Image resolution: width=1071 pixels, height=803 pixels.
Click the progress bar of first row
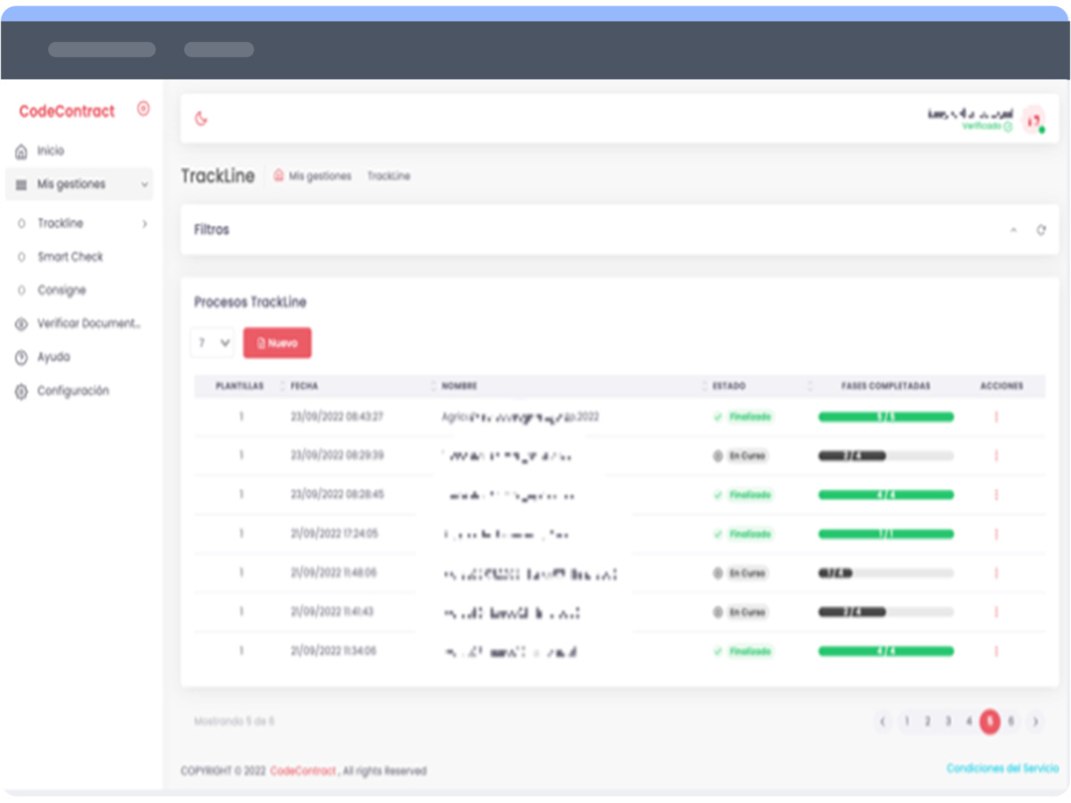(885, 417)
